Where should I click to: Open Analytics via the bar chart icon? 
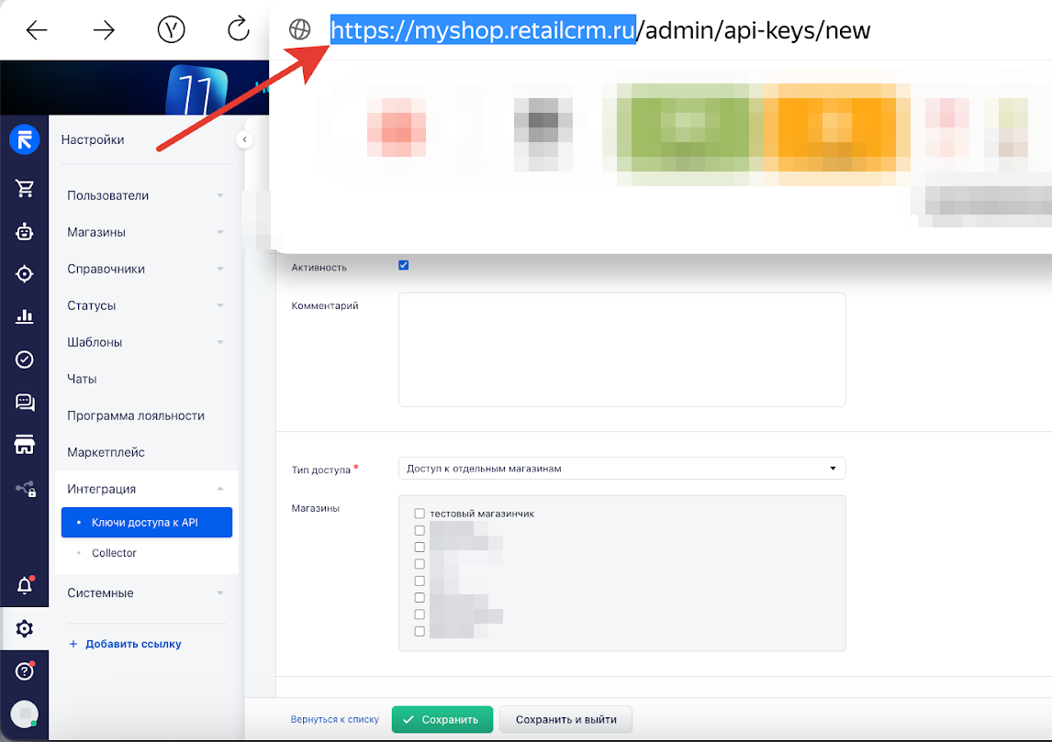pyautogui.click(x=25, y=316)
